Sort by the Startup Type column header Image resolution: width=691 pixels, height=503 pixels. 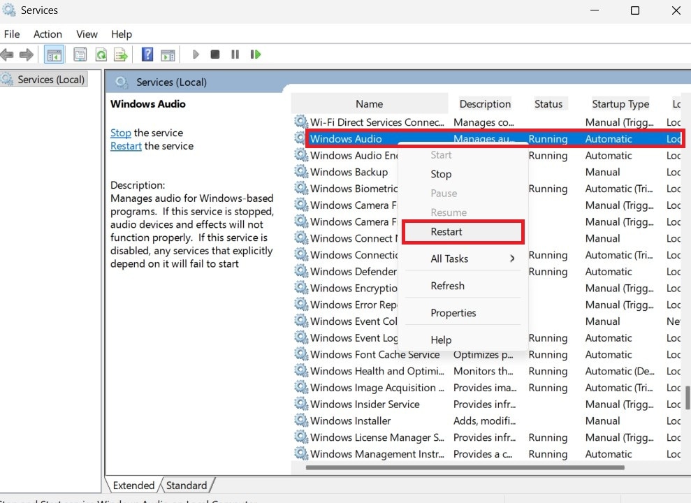620,104
